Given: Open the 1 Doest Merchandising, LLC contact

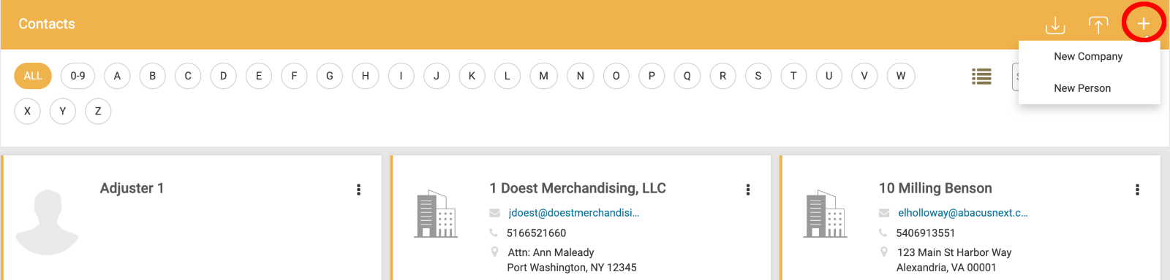Looking at the screenshot, I should pos(578,188).
